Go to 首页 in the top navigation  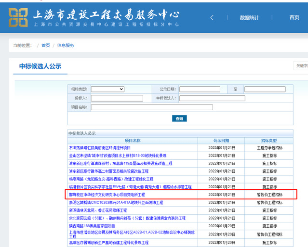point(294,18)
